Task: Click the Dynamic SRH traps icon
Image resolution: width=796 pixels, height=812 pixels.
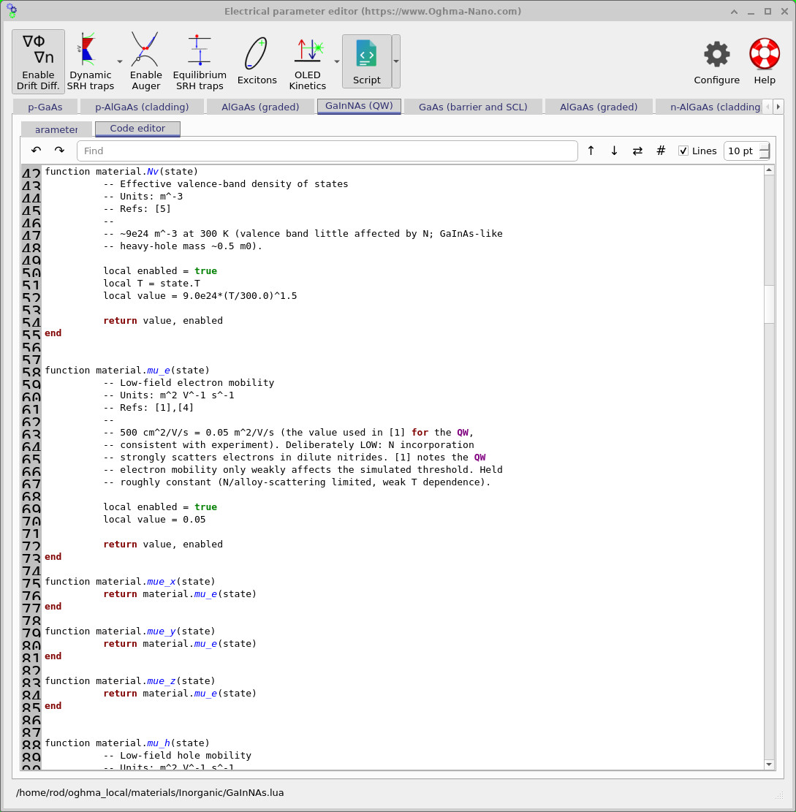Action: pyautogui.click(x=90, y=61)
